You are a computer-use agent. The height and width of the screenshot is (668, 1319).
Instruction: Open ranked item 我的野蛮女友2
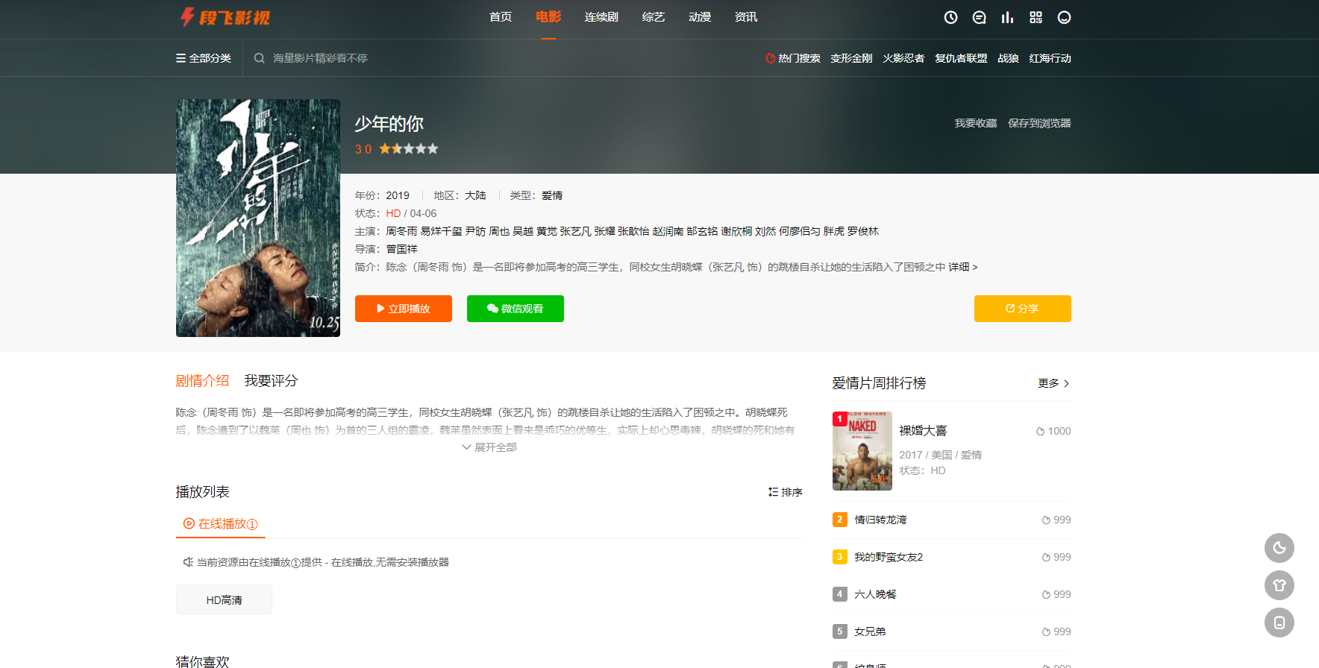889,557
